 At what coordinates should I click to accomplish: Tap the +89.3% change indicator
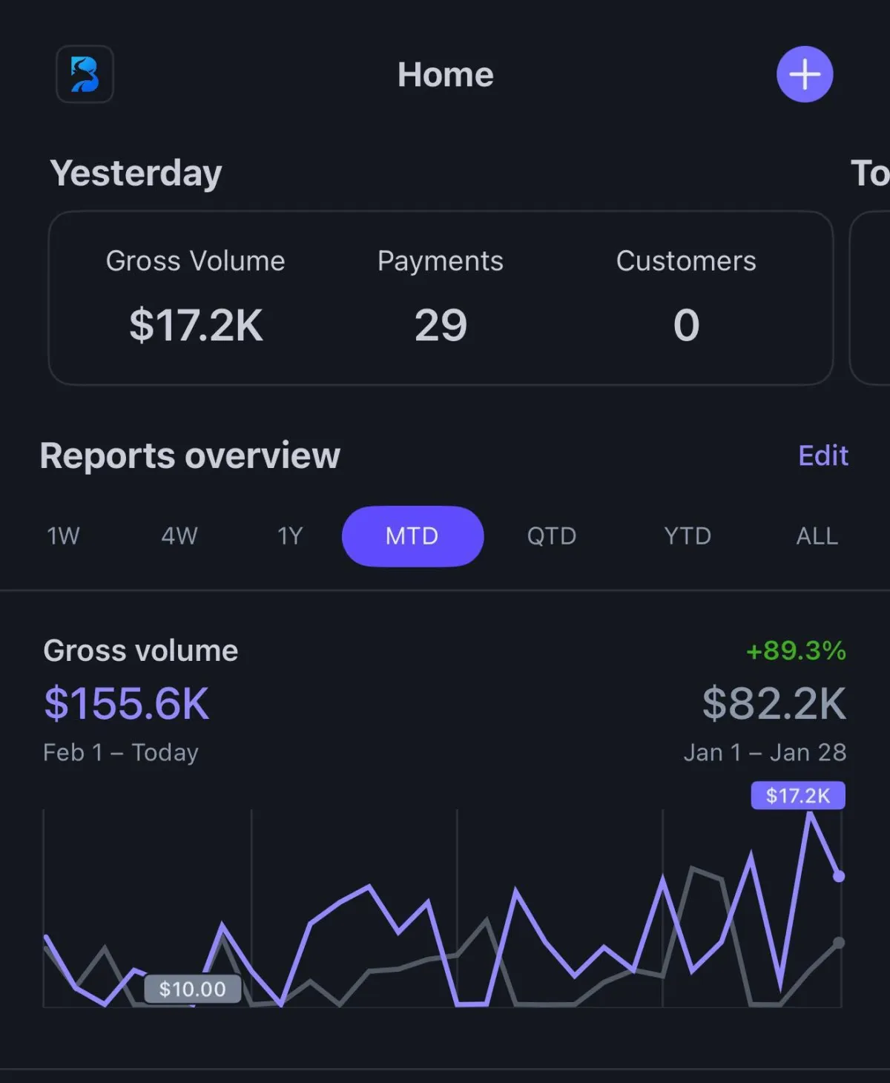[796, 651]
